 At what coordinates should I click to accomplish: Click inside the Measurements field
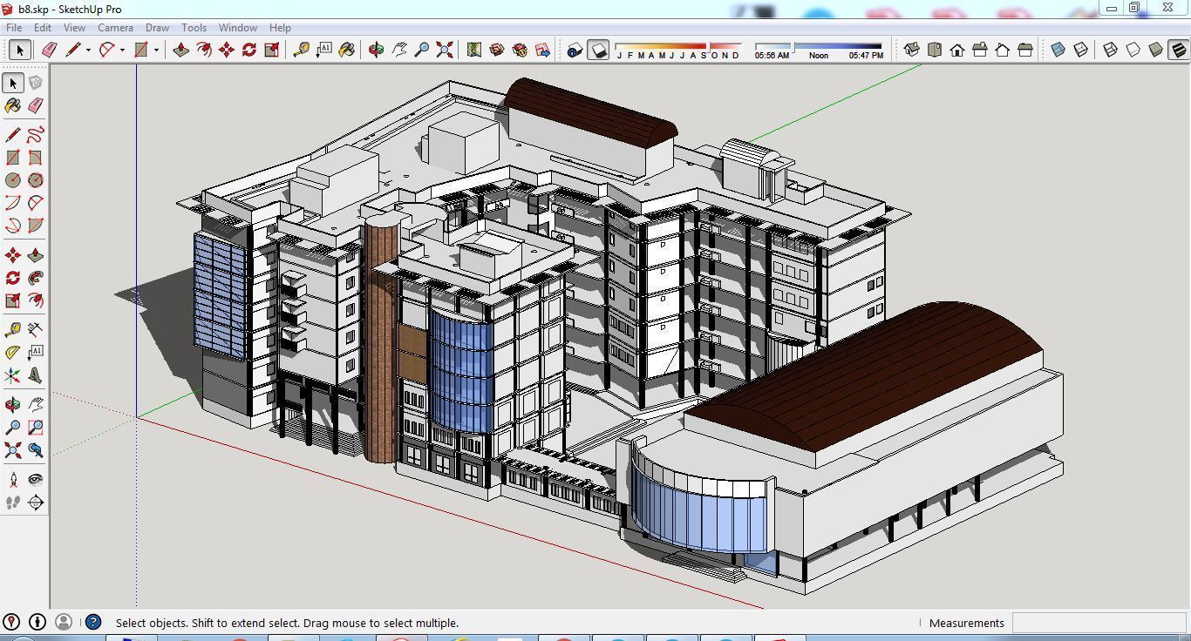[x=1099, y=623]
